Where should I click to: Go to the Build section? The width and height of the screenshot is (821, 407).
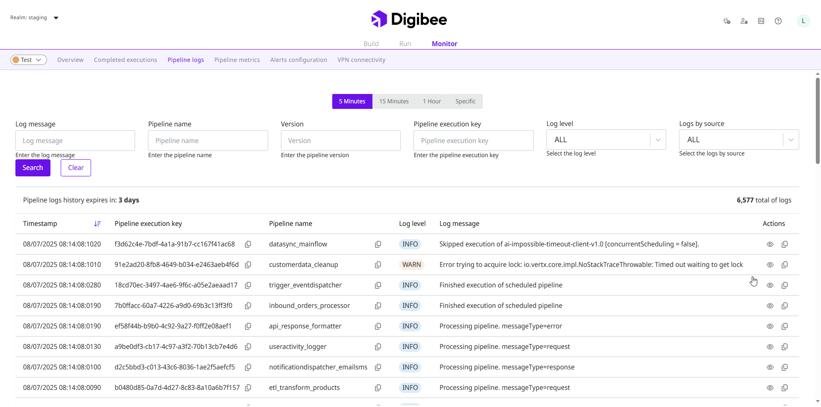pyautogui.click(x=371, y=44)
